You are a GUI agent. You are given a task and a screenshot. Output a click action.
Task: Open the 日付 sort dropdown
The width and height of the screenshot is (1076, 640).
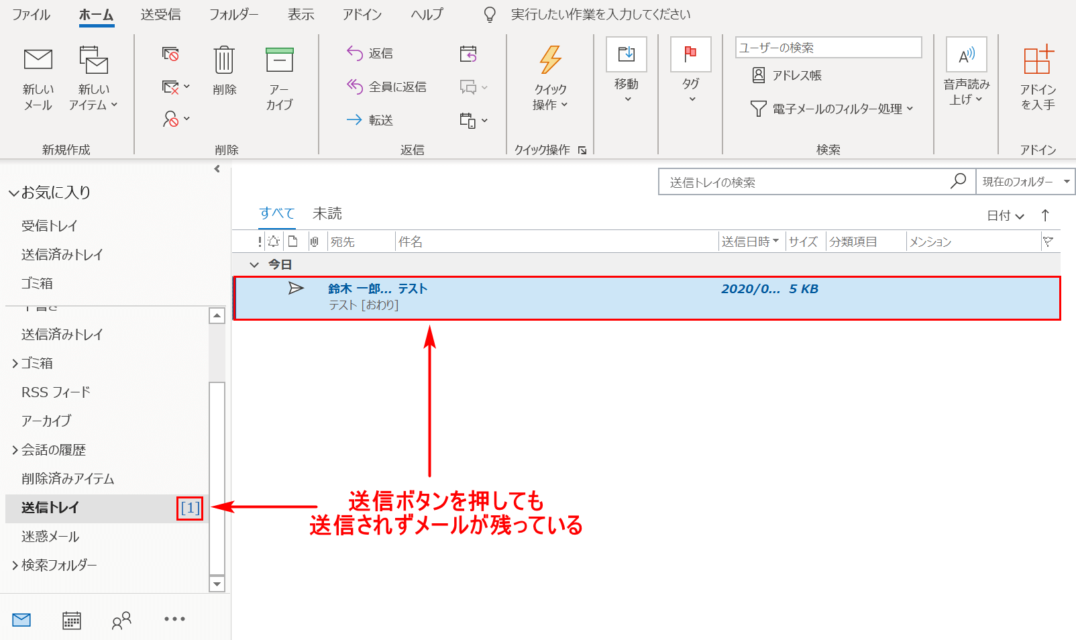coord(1006,215)
